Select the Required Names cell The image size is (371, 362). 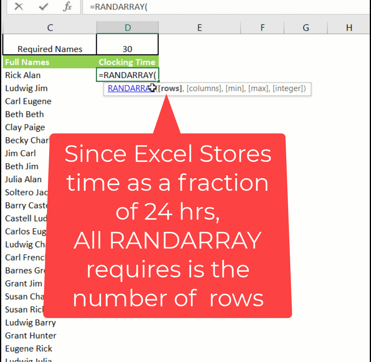[49, 48]
